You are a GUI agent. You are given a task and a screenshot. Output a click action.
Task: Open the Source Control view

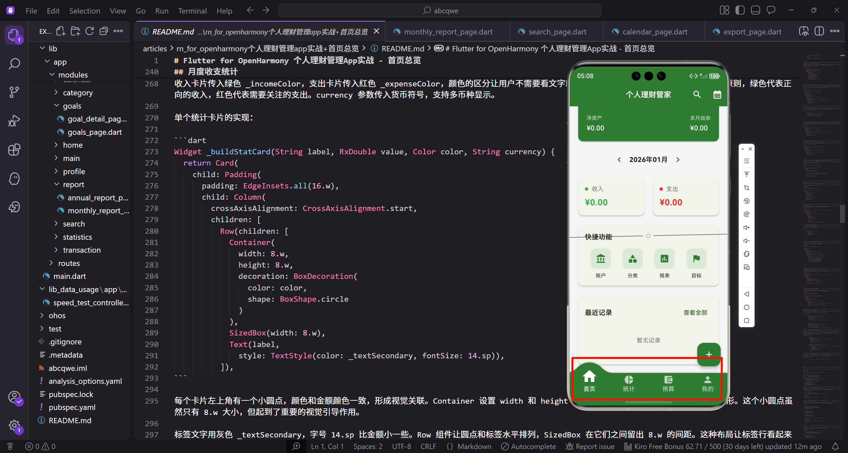[x=14, y=92]
